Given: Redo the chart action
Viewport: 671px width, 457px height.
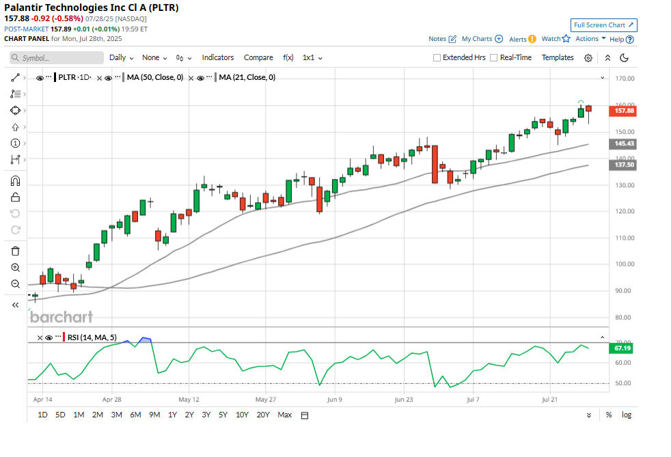Looking at the screenshot, I should point(15,230).
